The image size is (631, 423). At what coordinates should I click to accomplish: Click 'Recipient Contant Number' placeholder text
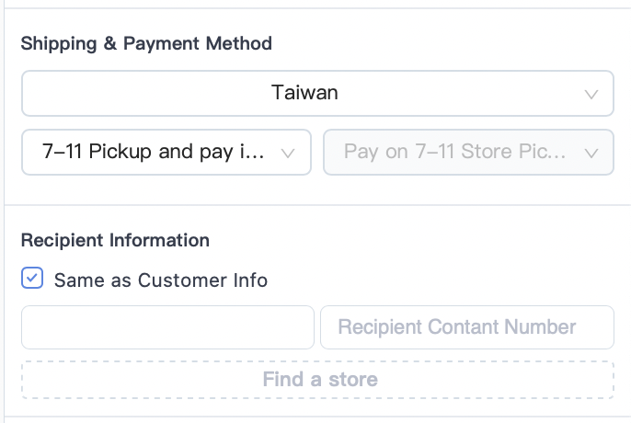(x=457, y=326)
